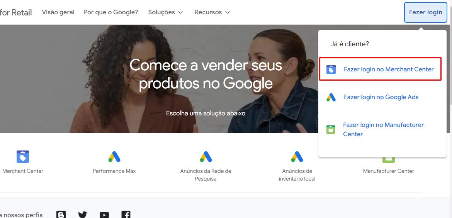Viewport: 452px width, 218px height.
Task: Select the Merchant Center solution icon
Action: pos(23,157)
